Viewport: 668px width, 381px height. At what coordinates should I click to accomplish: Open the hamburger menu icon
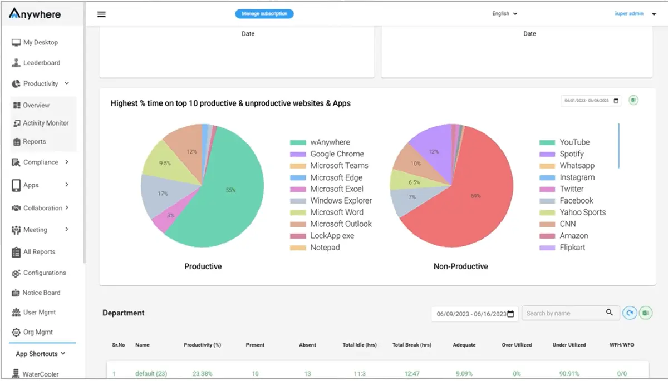click(101, 14)
